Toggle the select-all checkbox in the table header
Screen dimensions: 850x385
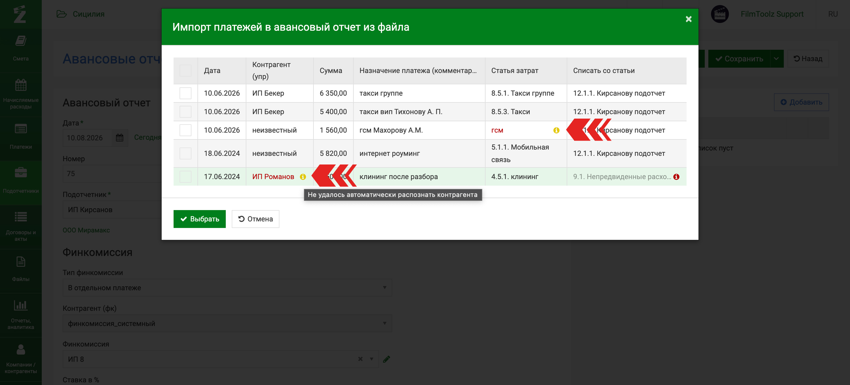[x=185, y=71]
